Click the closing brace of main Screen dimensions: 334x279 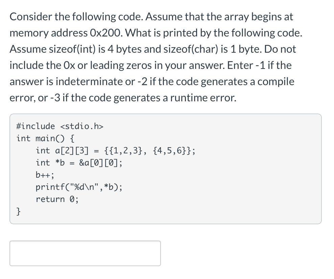click(x=18, y=211)
